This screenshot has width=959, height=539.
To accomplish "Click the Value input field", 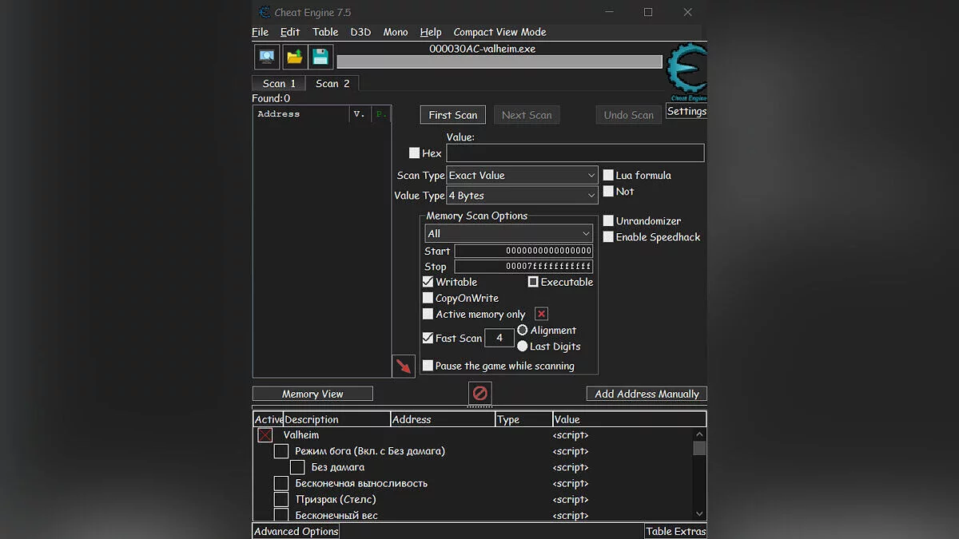I will tap(575, 153).
